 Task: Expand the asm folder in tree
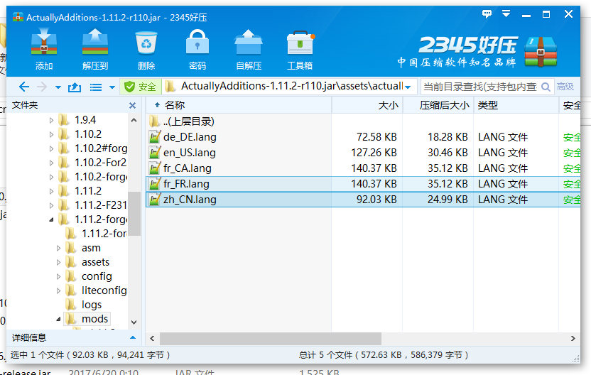pos(59,248)
